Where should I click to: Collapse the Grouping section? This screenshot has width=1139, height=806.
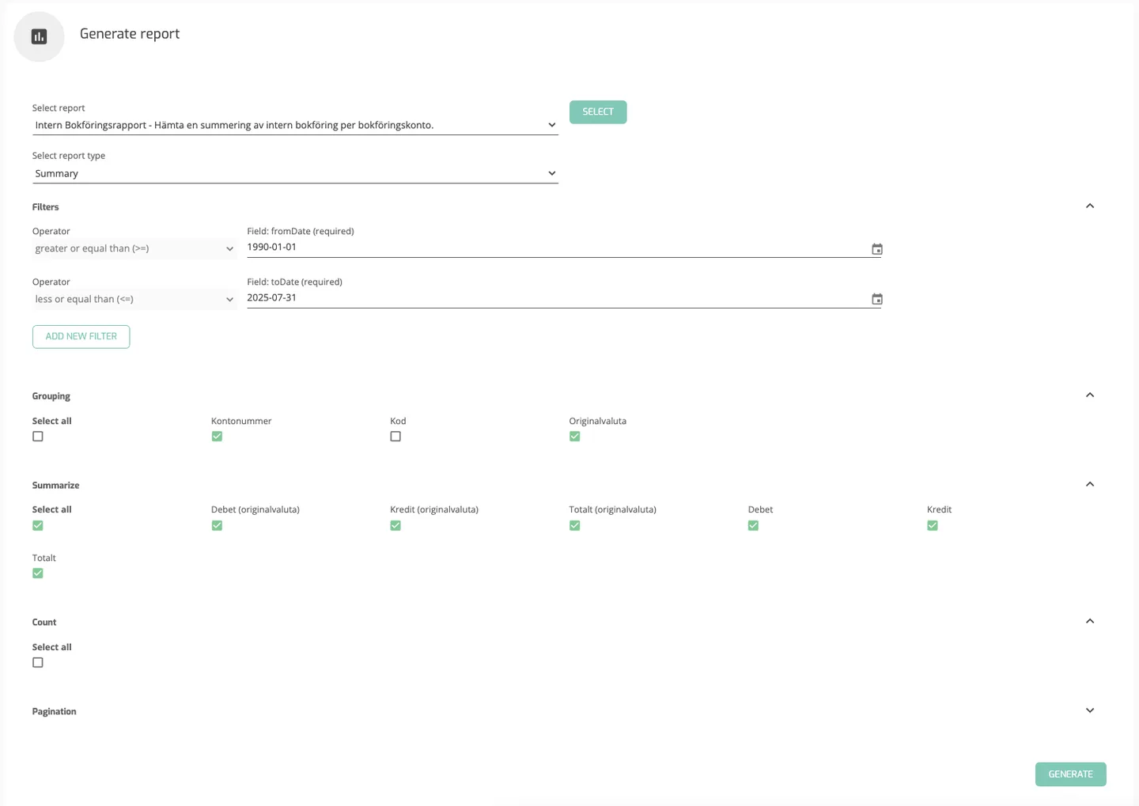pos(1090,395)
